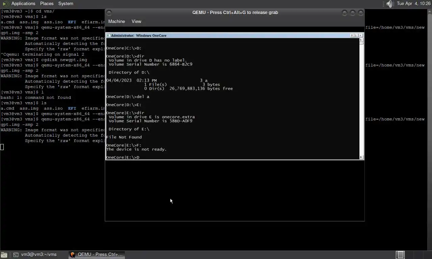Click the QEMU window menu button at title left
The width and height of the screenshot is (432, 259).
click(109, 13)
